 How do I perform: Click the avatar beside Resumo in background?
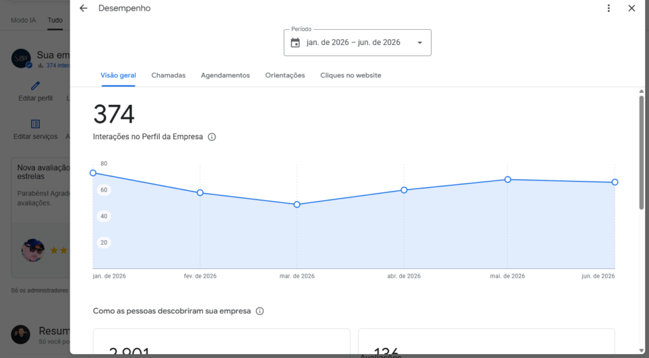point(21,335)
